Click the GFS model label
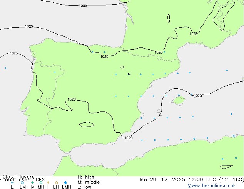244x189 pixels. 40,179
